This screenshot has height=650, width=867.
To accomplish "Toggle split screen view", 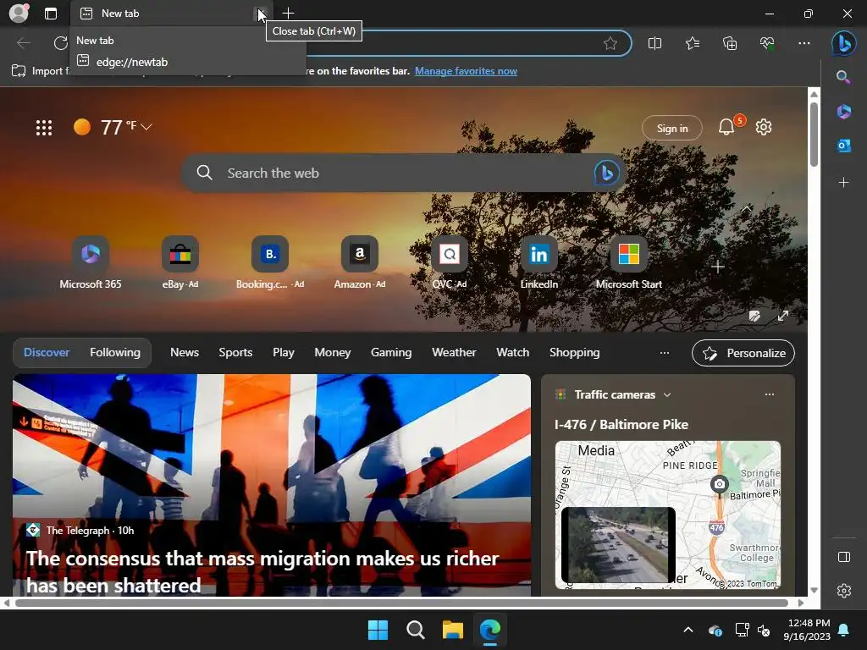I will point(654,43).
